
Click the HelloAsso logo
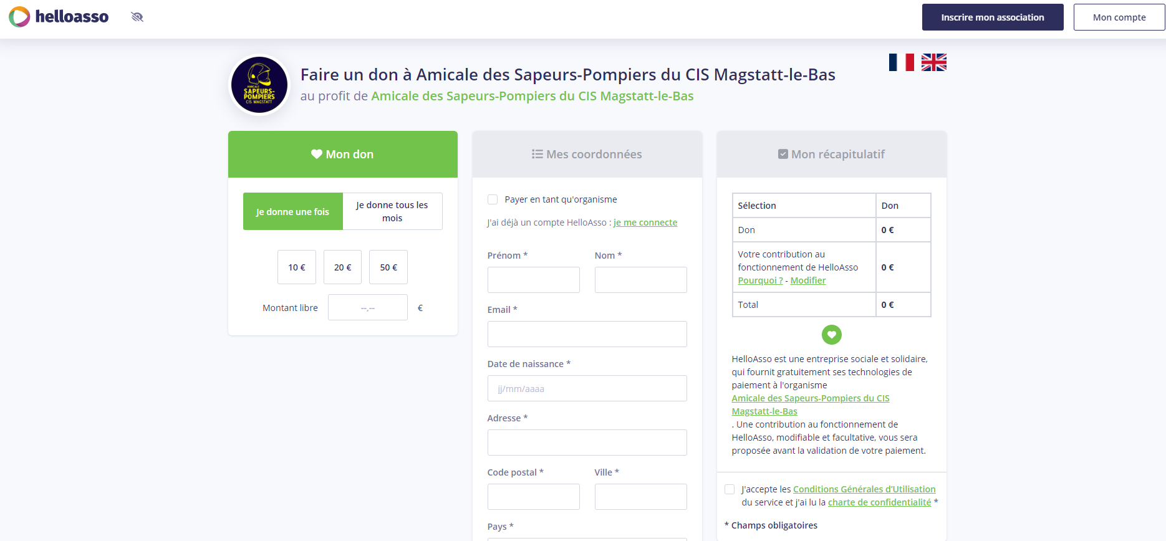59,17
